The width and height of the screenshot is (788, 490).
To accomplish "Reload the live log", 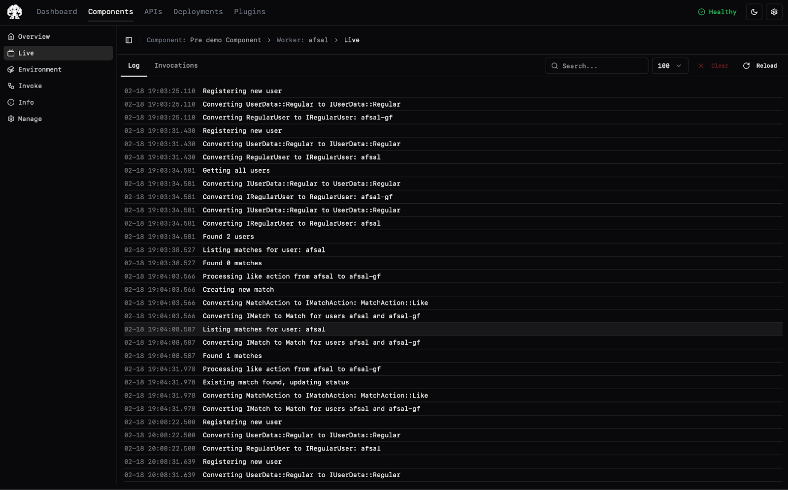I will click(760, 66).
